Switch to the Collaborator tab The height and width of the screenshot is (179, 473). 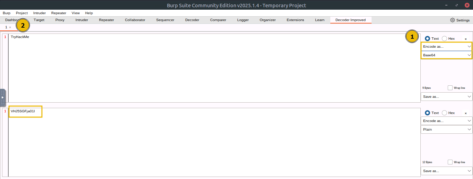coord(135,20)
